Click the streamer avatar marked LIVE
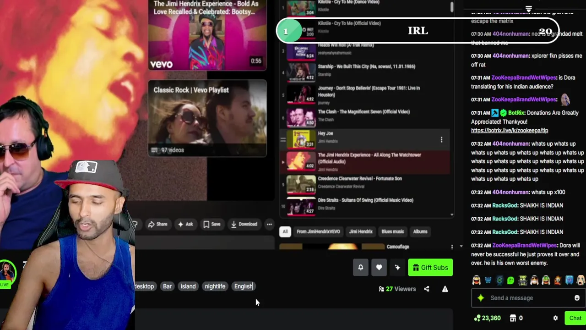This screenshot has height=330, width=586. point(6,274)
